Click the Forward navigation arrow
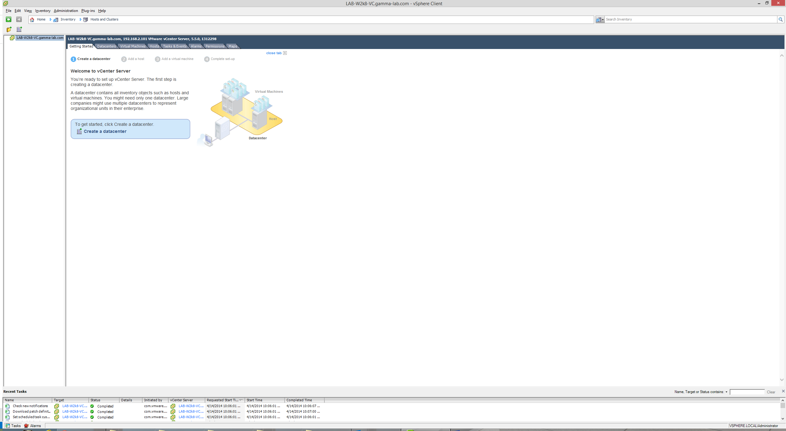 click(x=19, y=19)
